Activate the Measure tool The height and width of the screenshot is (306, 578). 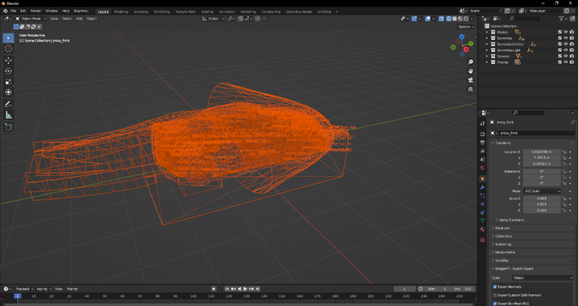pos(9,115)
